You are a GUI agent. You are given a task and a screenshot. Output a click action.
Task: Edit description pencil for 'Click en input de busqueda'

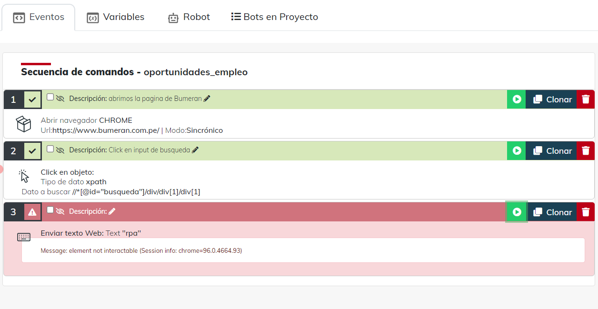click(195, 150)
